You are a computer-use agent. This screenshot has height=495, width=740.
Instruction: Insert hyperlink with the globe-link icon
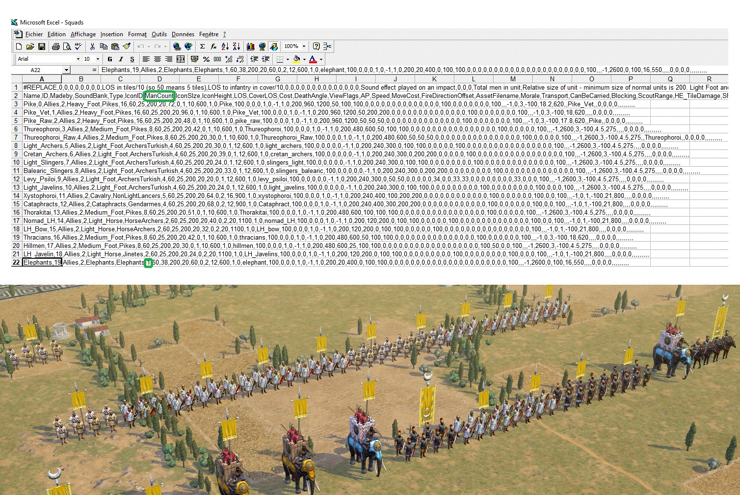click(177, 47)
